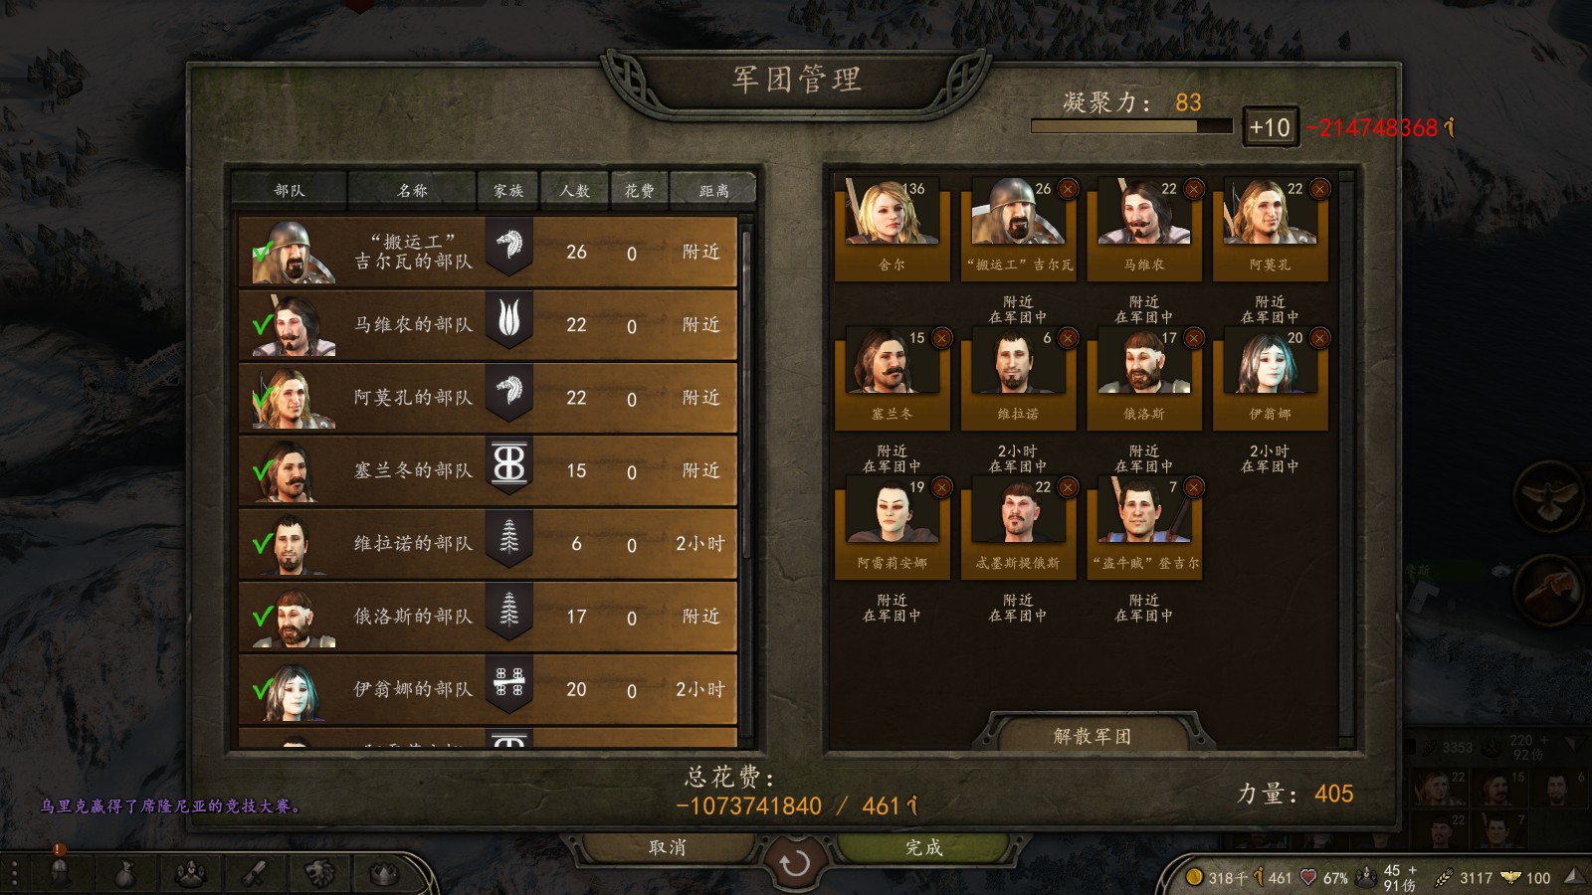
Task: Sort list by 人数 column header
Action: click(x=575, y=190)
